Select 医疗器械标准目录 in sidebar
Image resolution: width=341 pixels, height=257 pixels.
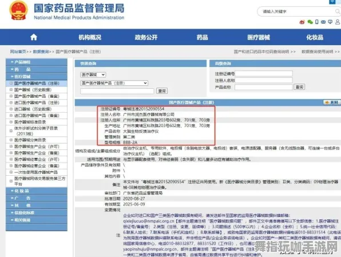tap(37, 122)
